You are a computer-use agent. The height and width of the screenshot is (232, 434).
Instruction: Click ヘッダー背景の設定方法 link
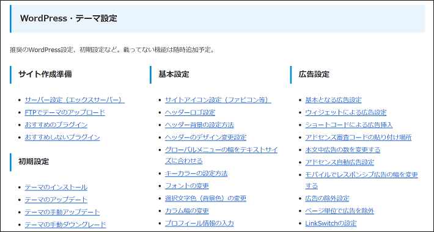199,125
